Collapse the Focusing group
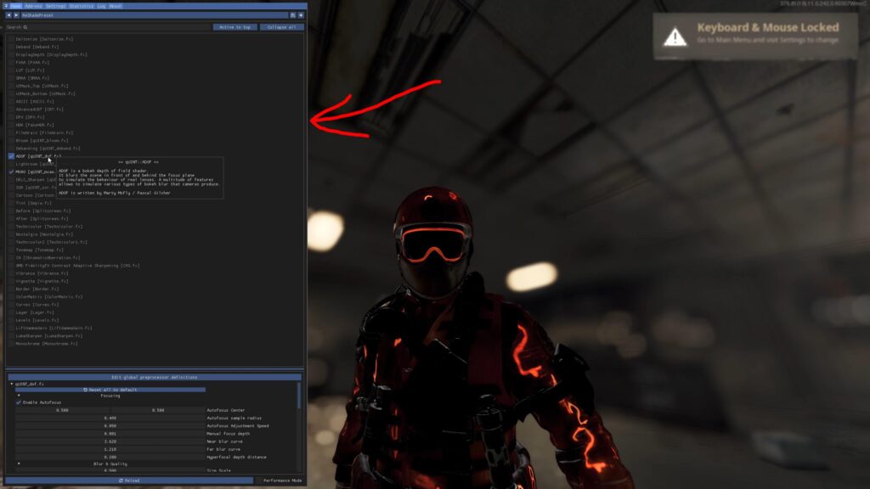 click(x=19, y=396)
